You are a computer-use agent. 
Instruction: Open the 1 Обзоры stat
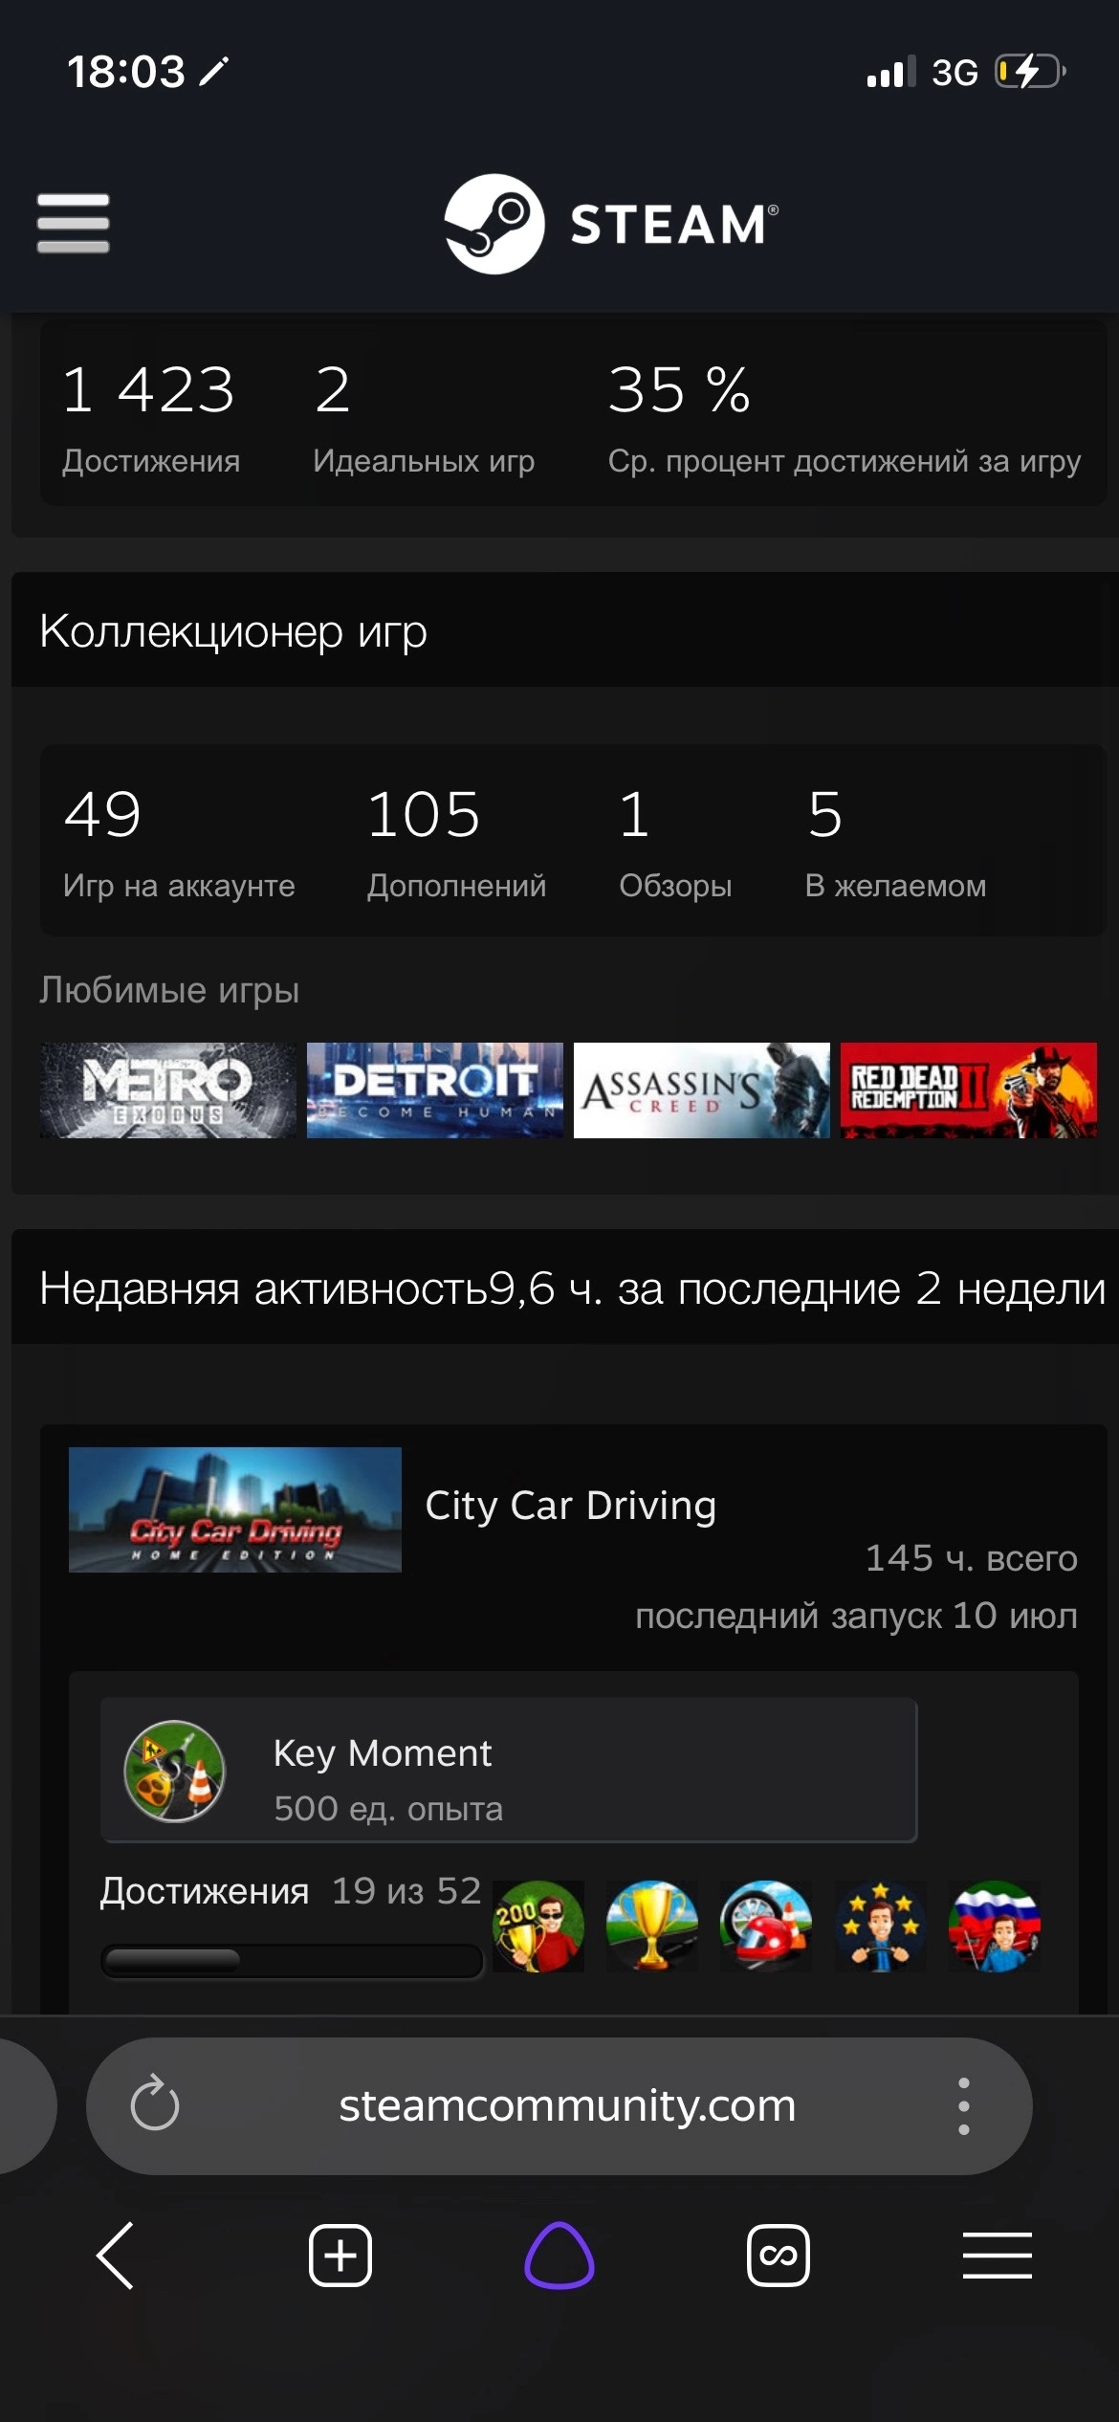click(675, 843)
